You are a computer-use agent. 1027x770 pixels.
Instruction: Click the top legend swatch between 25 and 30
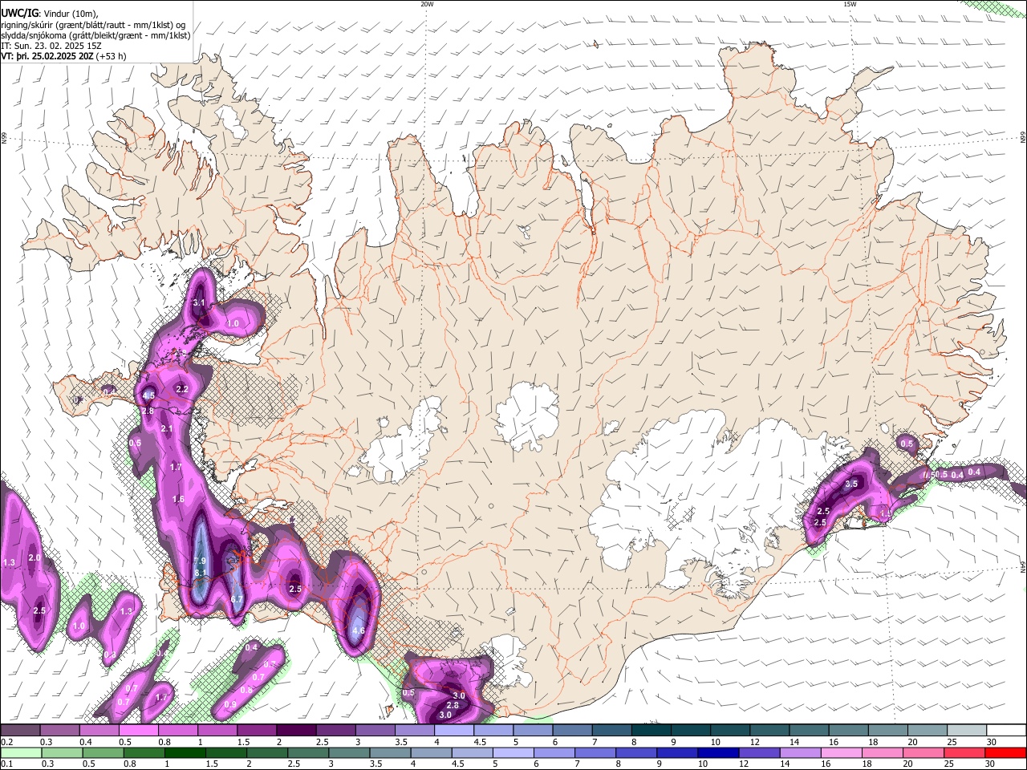click(968, 731)
